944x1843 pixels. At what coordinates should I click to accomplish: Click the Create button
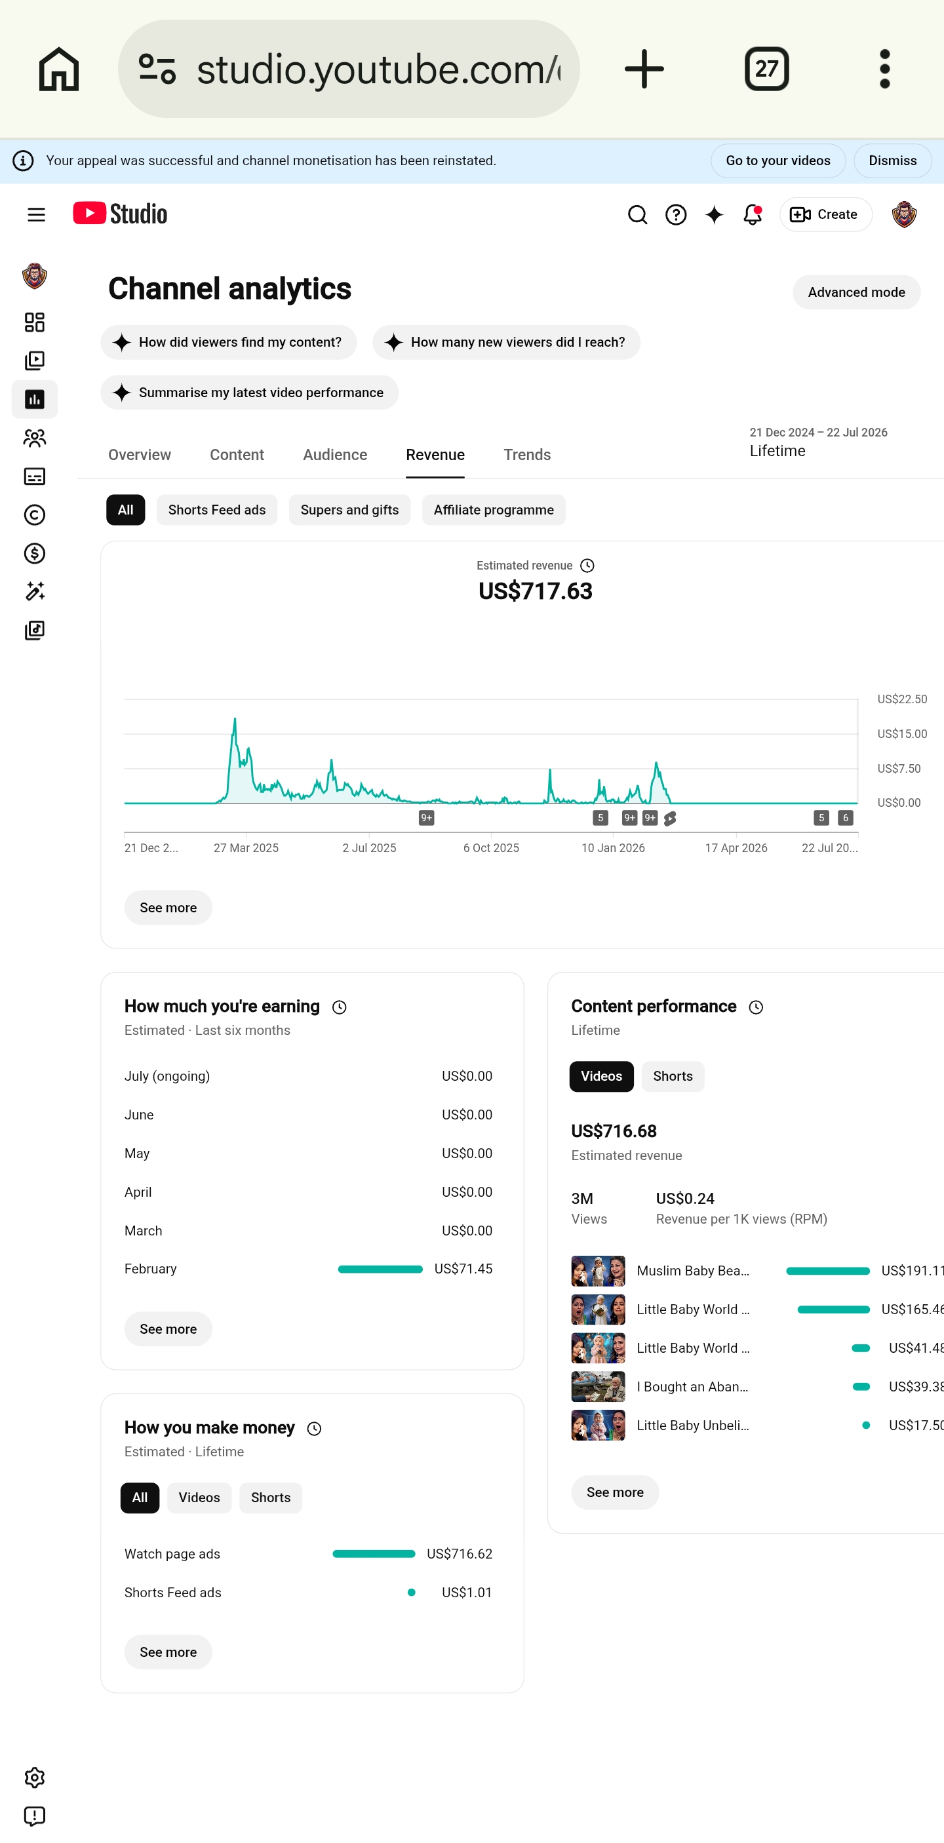(825, 214)
